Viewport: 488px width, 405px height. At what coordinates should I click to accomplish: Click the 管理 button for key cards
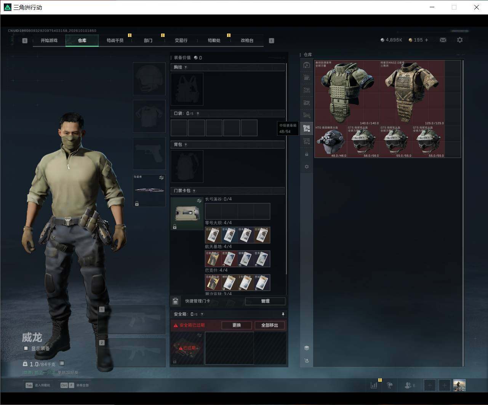(265, 301)
